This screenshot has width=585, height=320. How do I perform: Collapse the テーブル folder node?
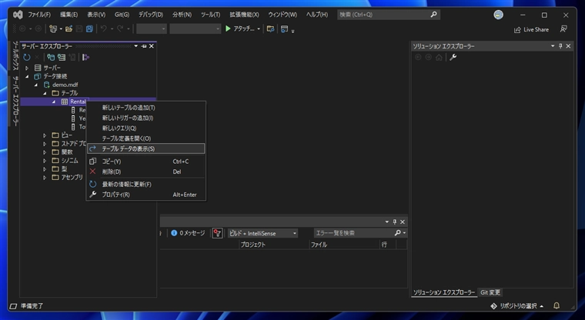45,93
